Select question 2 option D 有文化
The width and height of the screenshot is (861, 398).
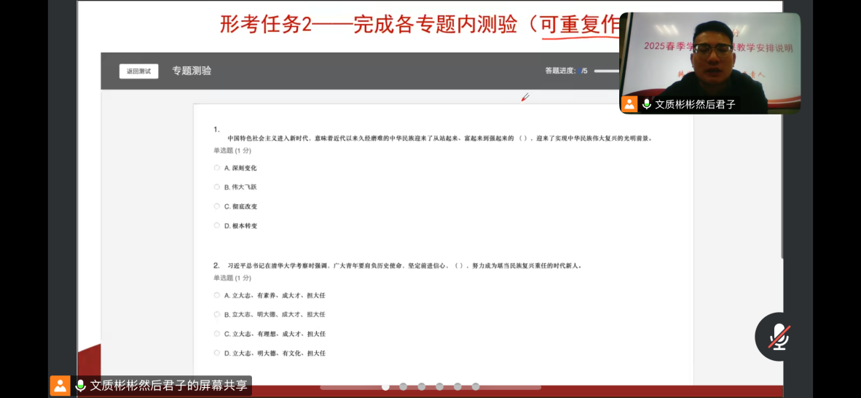click(217, 353)
